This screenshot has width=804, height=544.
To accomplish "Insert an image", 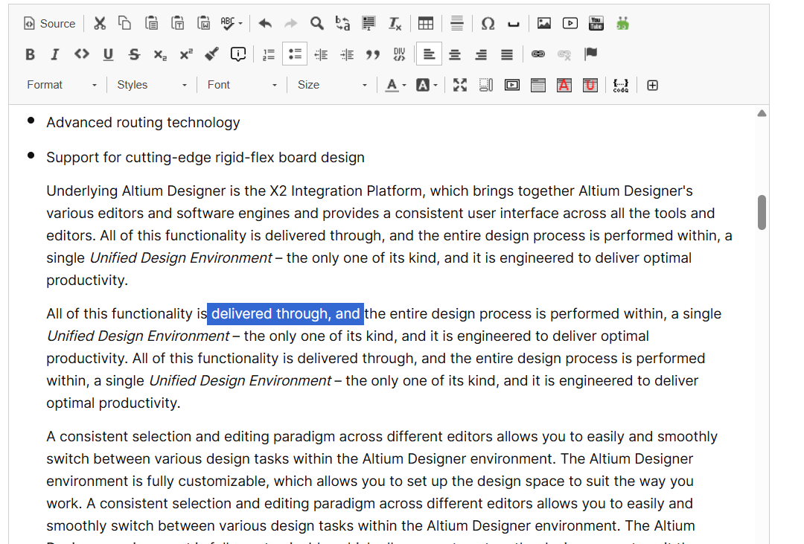I will click(x=544, y=24).
